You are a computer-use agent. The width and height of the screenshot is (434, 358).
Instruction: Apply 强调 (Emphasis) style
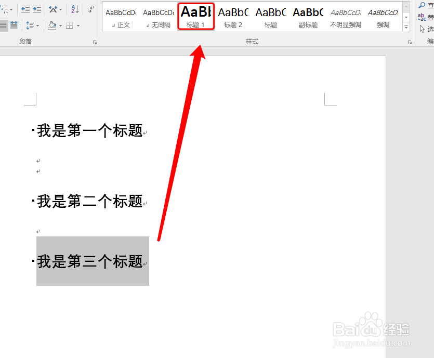pyautogui.click(x=383, y=17)
